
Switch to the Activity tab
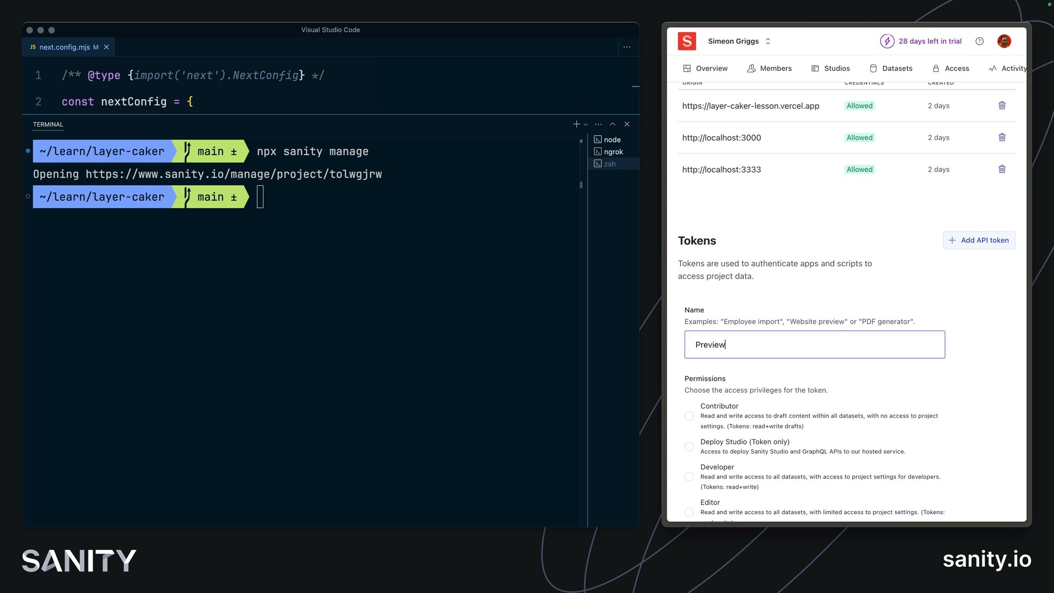point(1007,68)
